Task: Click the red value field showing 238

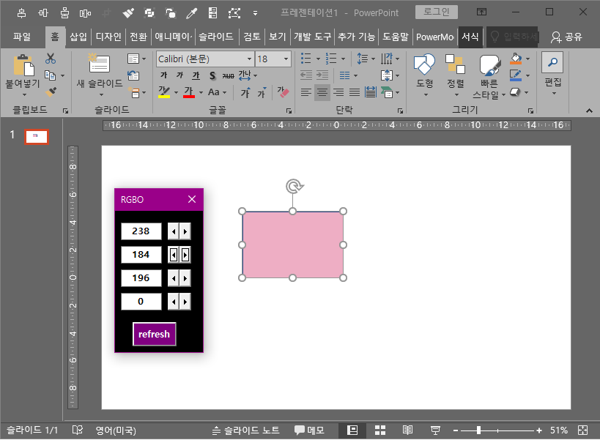Action: coord(141,231)
